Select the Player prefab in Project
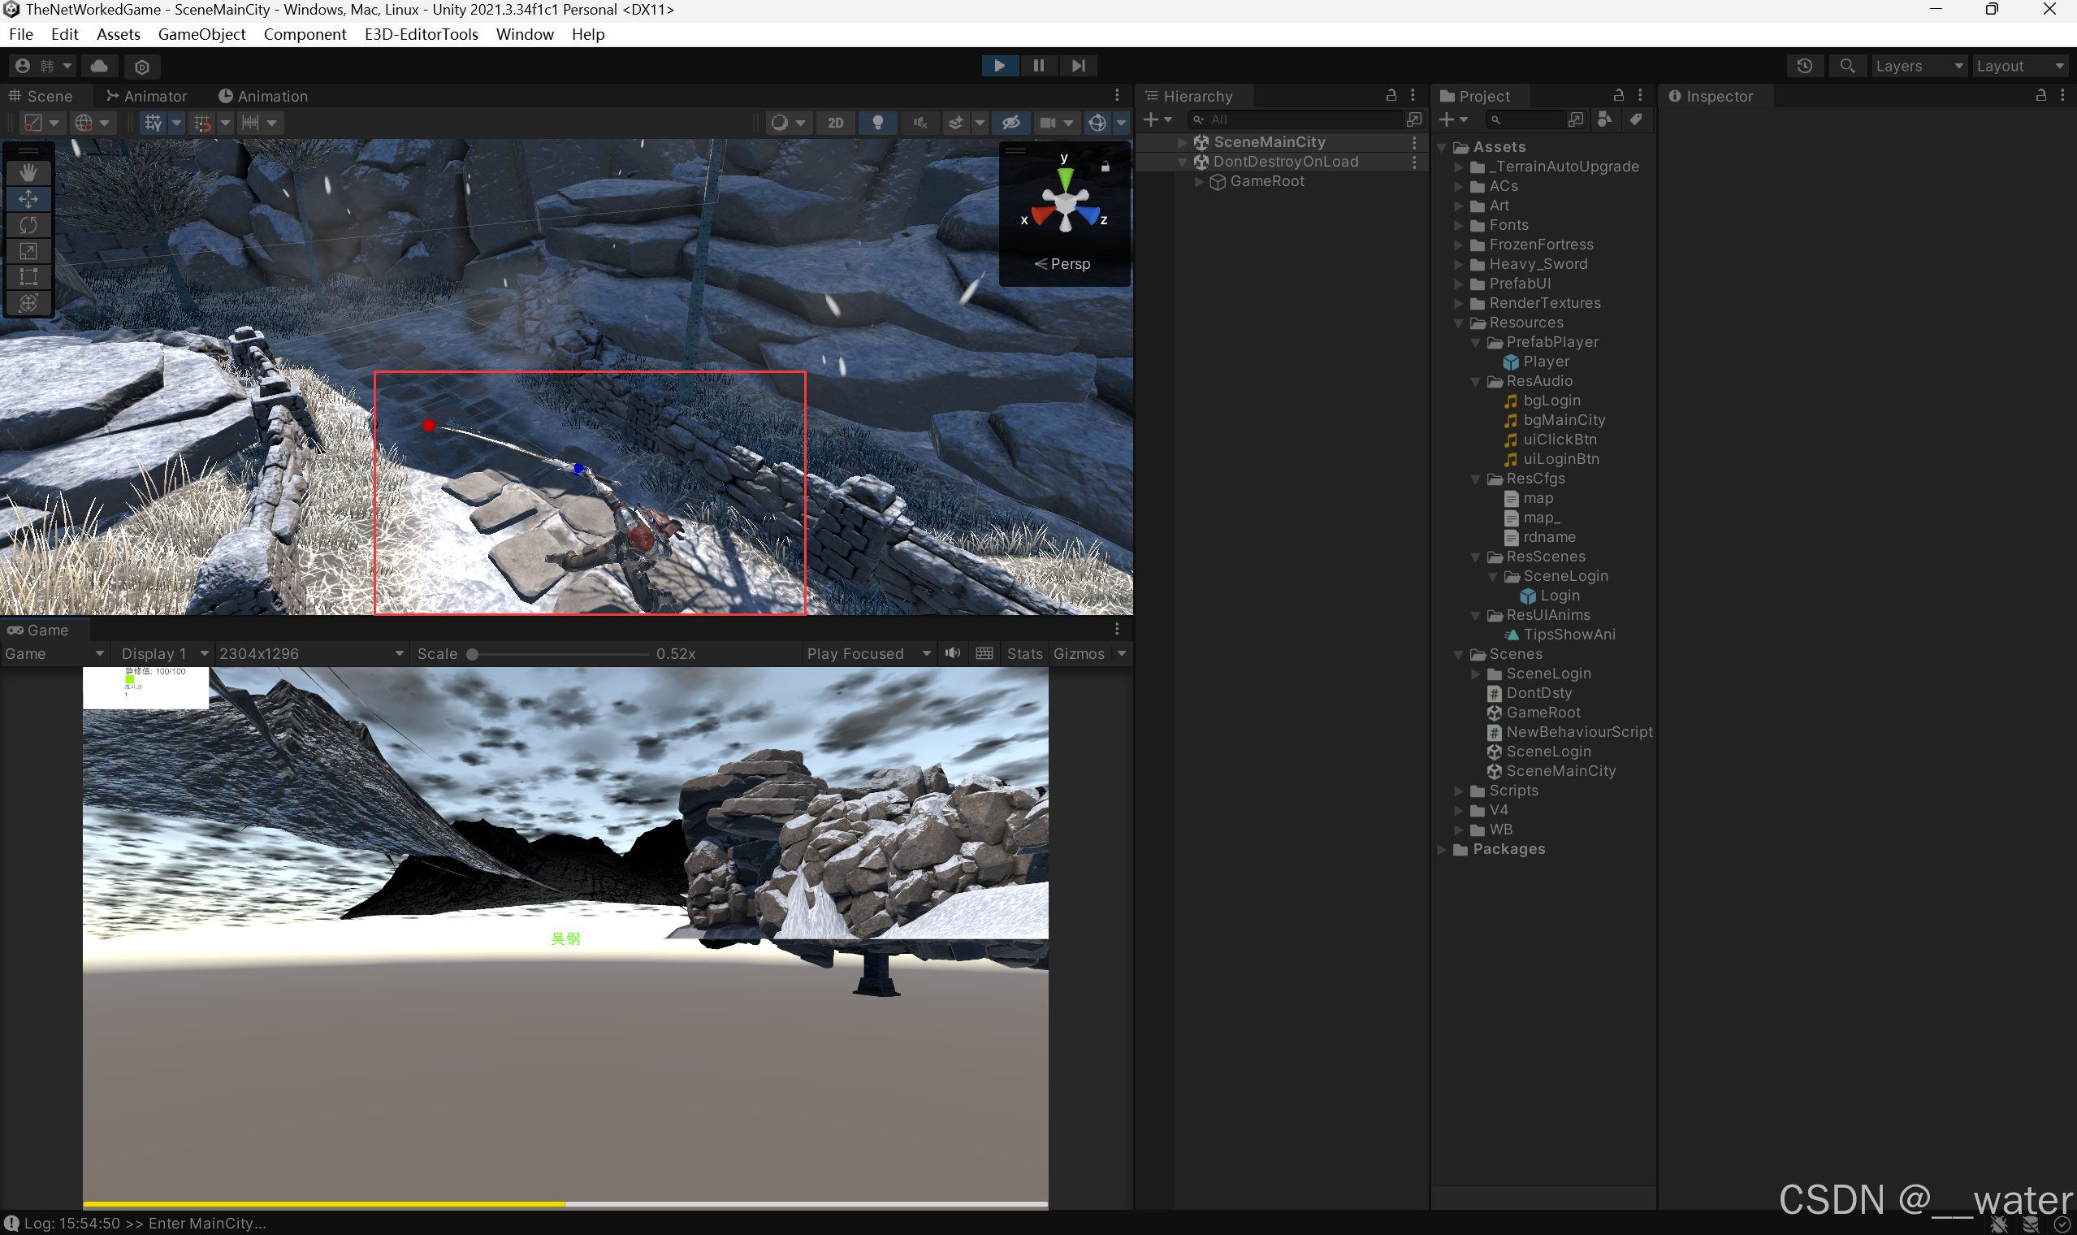The image size is (2077, 1235). click(x=1546, y=362)
